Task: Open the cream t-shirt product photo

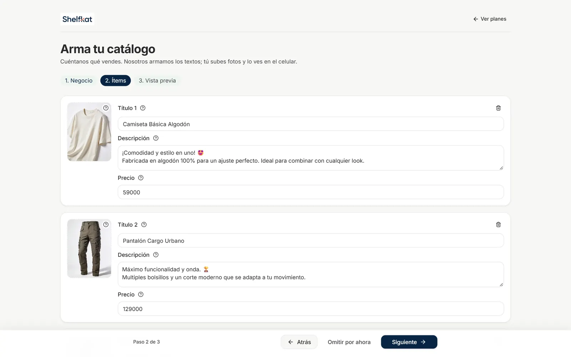Action: point(89,132)
